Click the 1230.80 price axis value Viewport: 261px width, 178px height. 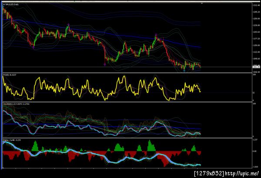[x=256, y=25]
